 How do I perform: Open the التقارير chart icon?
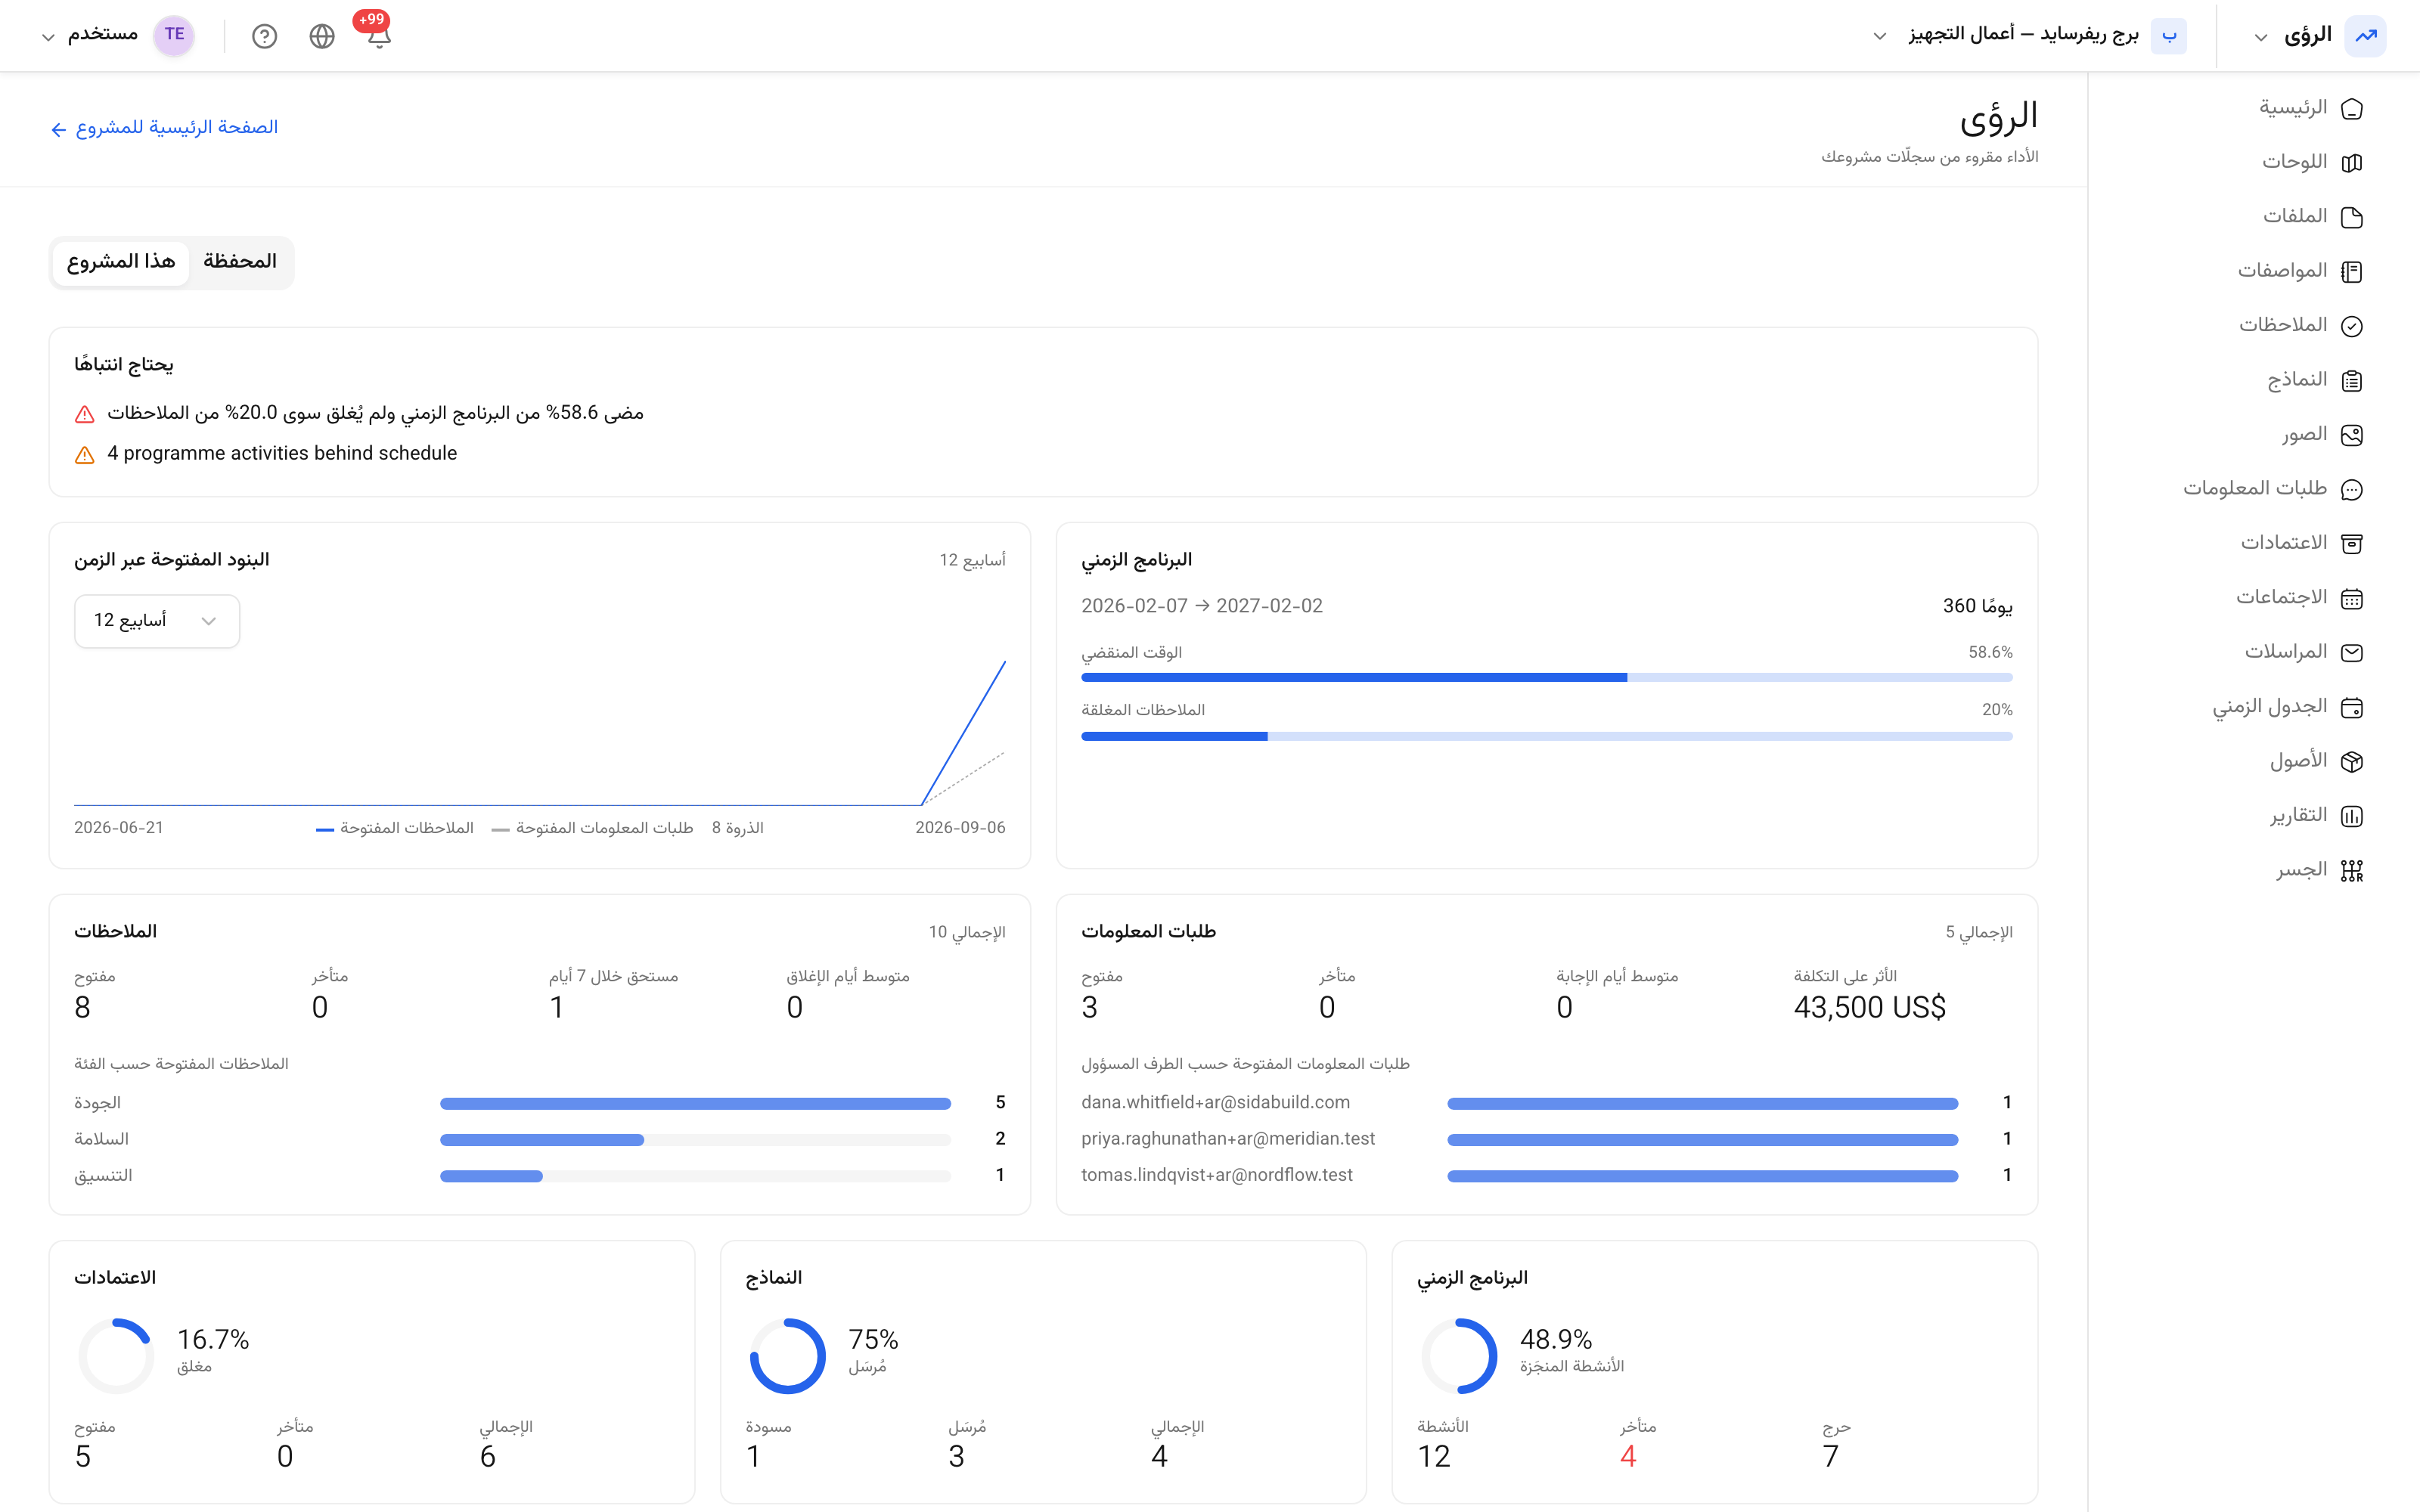pyautogui.click(x=2352, y=816)
